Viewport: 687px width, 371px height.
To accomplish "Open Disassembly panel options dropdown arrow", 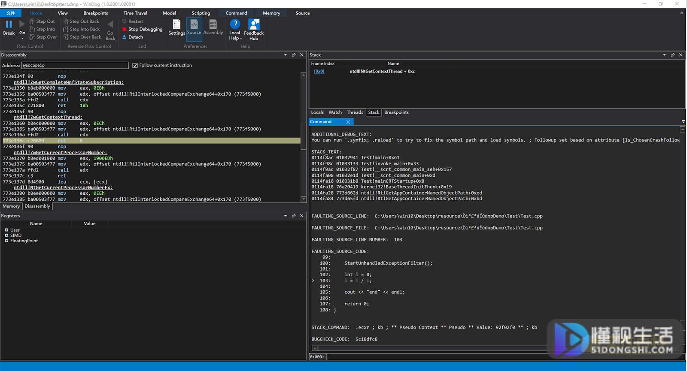I will tap(286, 55).
